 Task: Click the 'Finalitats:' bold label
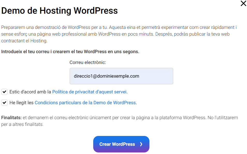click(x=11, y=118)
